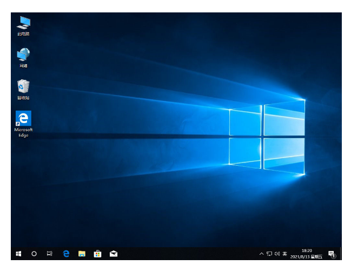Screen dimensions: 351x265
Task: Select the Network (网络) desktop icon
Action: pos(23,55)
